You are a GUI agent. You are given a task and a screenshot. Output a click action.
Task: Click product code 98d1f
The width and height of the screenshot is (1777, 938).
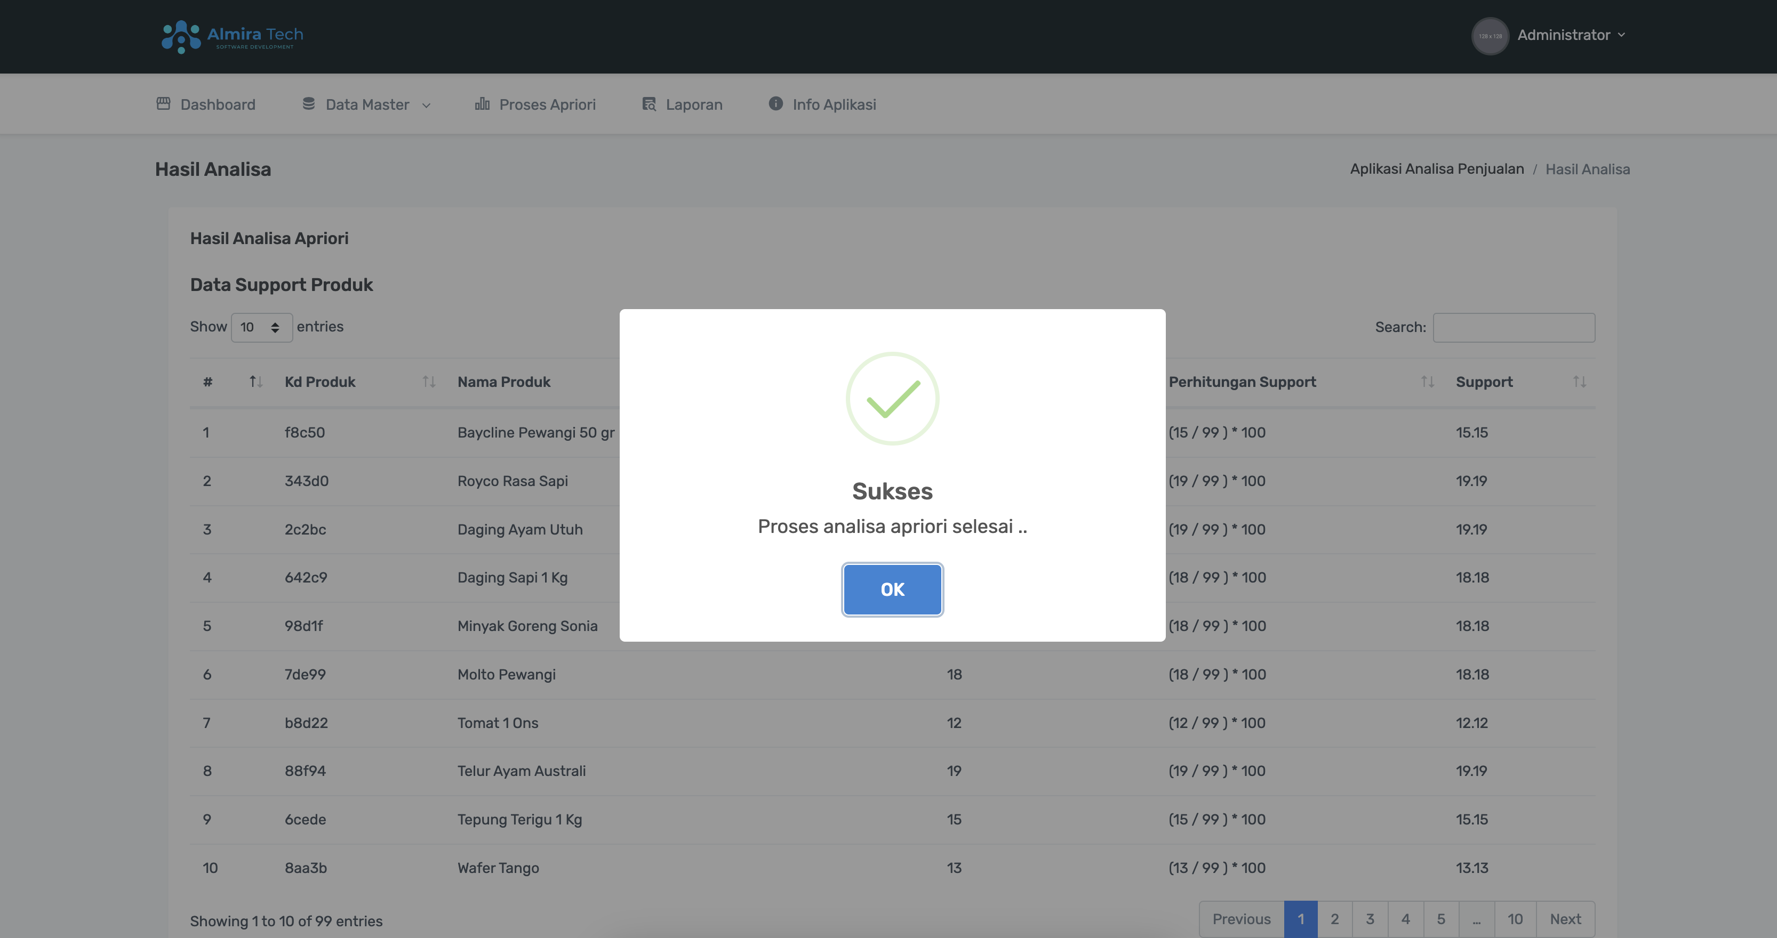304,626
